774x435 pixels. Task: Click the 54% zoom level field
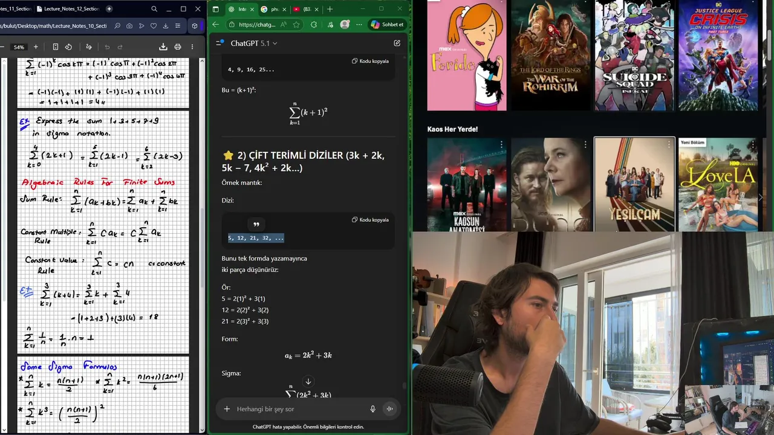point(19,47)
